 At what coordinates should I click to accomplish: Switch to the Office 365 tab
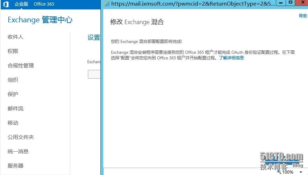click(44, 4)
